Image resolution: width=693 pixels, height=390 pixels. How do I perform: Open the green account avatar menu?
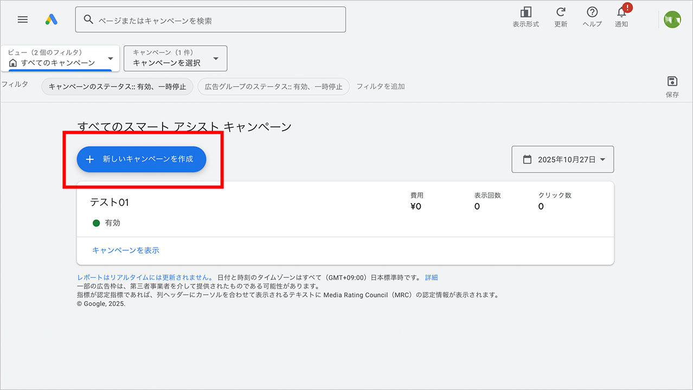[x=672, y=19]
